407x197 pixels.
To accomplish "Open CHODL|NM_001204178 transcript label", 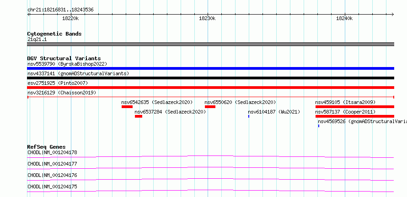I will click(52, 152).
